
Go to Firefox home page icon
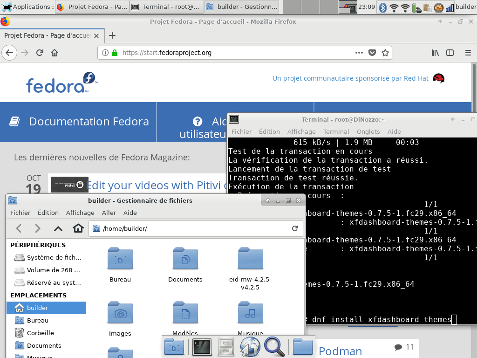coord(55,53)
